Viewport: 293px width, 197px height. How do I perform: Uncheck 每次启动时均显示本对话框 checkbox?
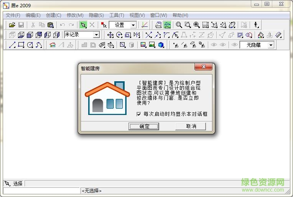coord(139,114)
